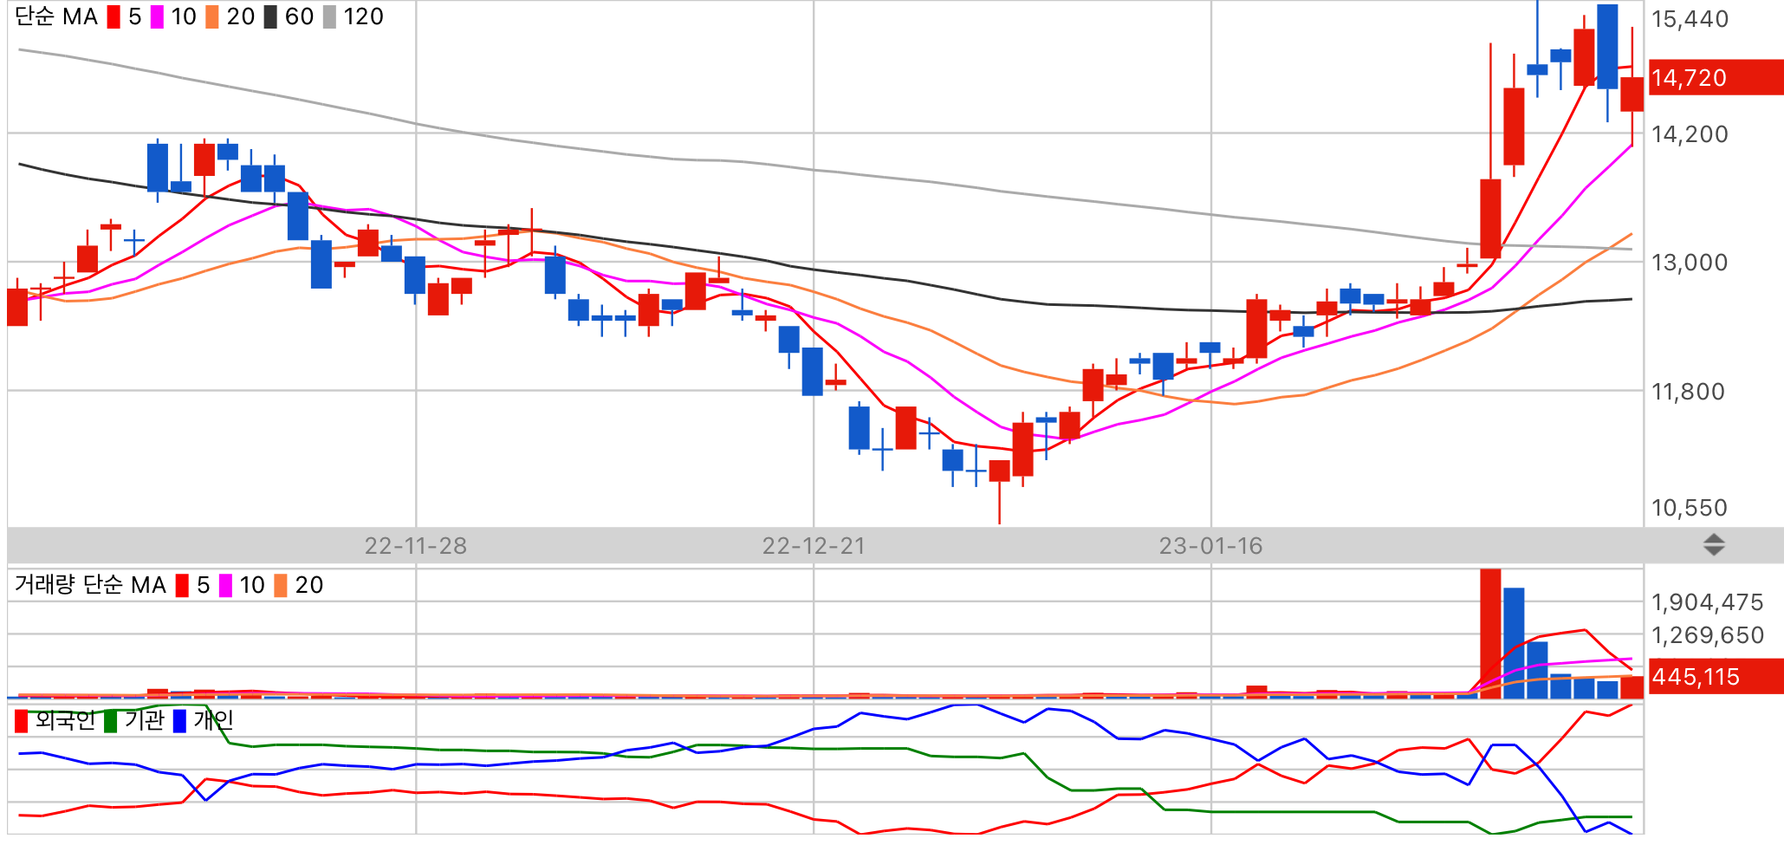Click the current price tag 14,720
The image size is (1784, 845).
pyautogui.click(x=1715, y=77)
